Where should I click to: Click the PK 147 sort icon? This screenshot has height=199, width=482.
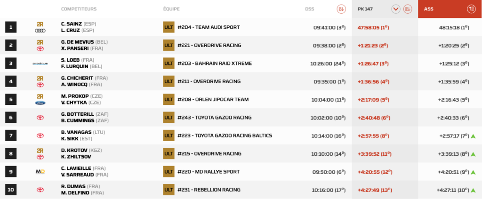click(x=408, y=9)
